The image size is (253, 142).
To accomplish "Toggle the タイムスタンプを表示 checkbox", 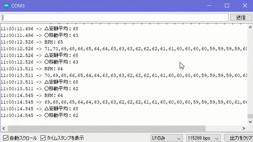I will (43, 138).
